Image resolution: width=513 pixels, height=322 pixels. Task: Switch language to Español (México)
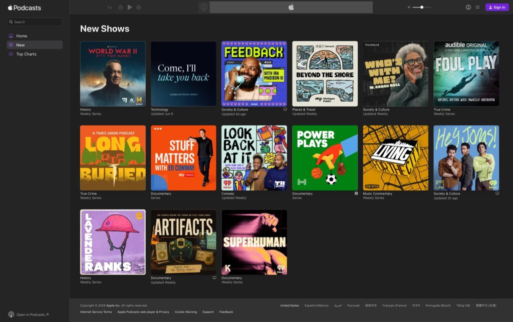pyautogui.click(x=317, y=305)
